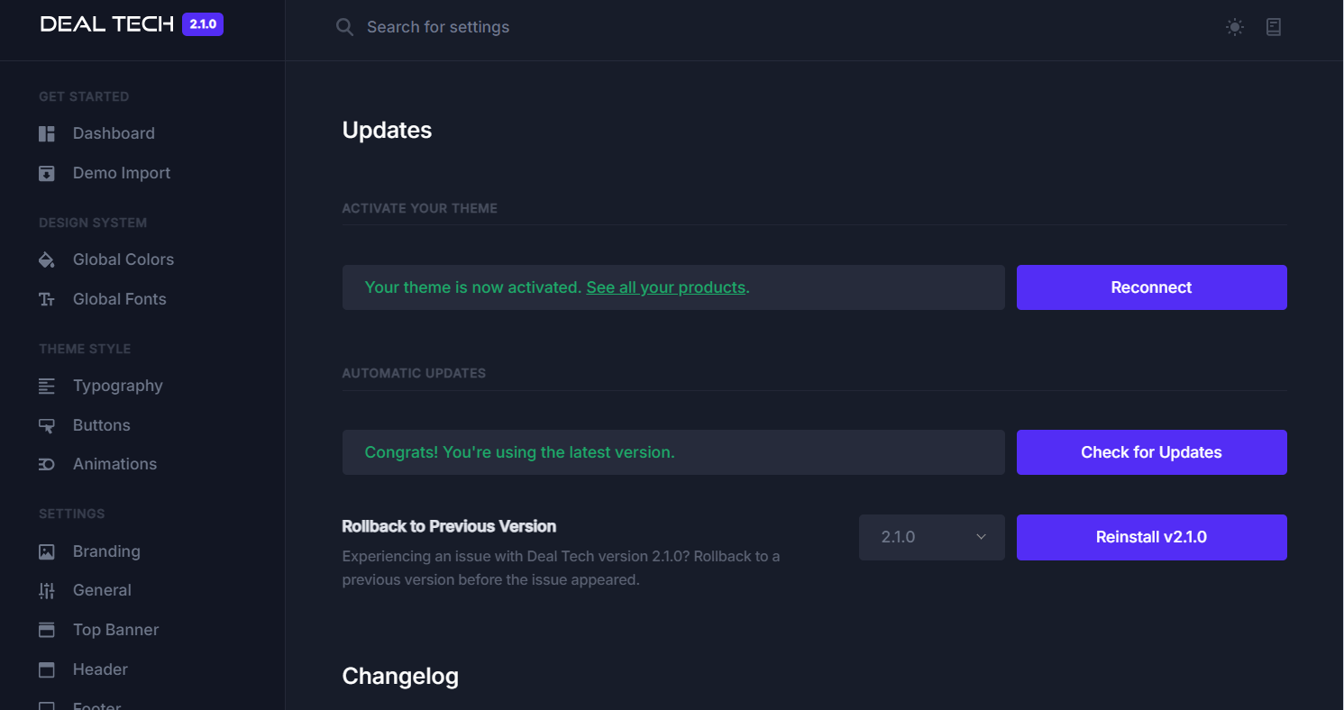The width and height of the screenshot is (1344, 710).
Task: Click the Typography lines icon
Action: 47,386
